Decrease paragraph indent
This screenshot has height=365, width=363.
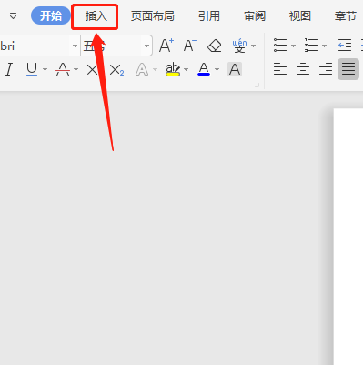point(345,46)
